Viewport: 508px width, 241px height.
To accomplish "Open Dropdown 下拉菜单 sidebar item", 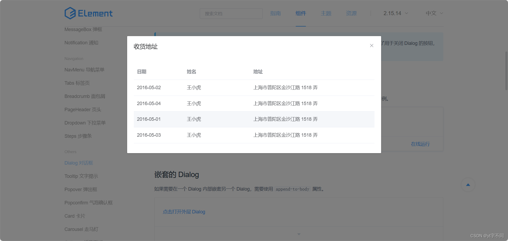I will [85, 123].
